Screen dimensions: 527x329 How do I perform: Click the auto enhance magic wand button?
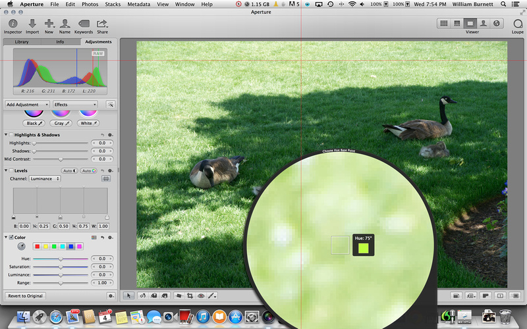[111, 105]
